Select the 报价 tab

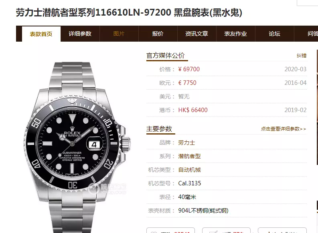pyautogui.click(x=158, y=34)
